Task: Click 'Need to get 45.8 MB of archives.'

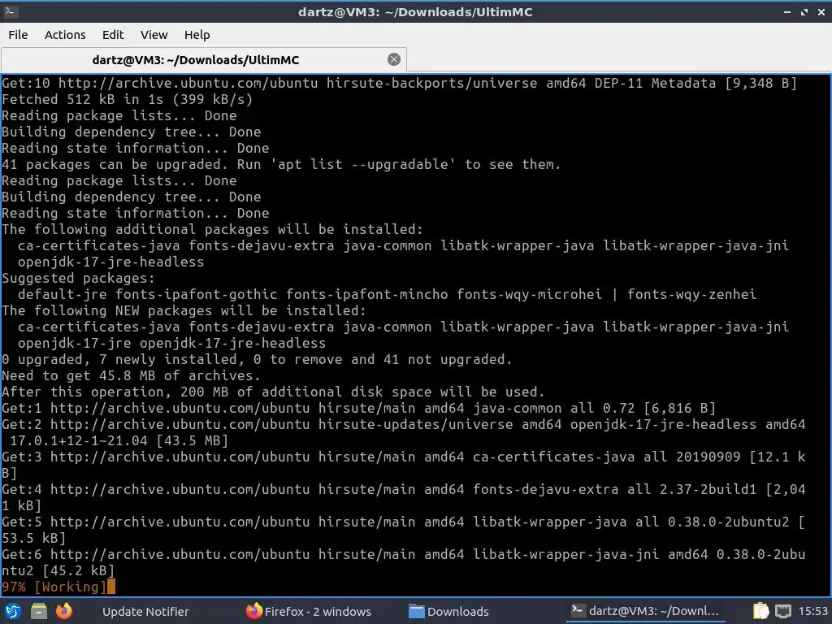Action: (x=131, y=375)
